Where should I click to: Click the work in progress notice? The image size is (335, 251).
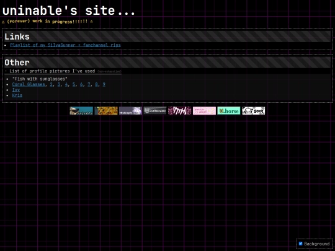(47, 21)
